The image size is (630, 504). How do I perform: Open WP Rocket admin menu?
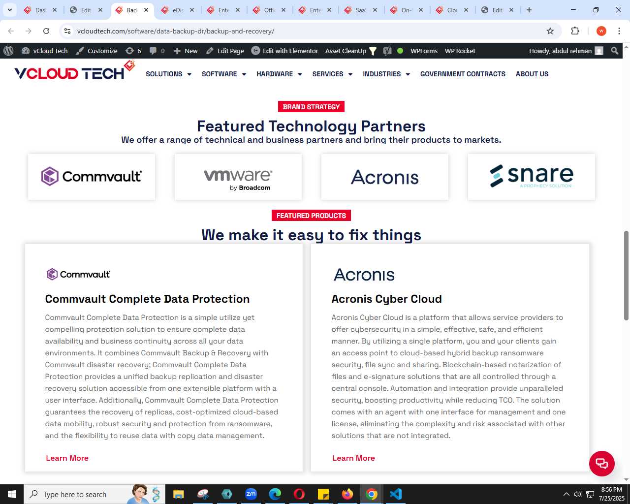460,51
